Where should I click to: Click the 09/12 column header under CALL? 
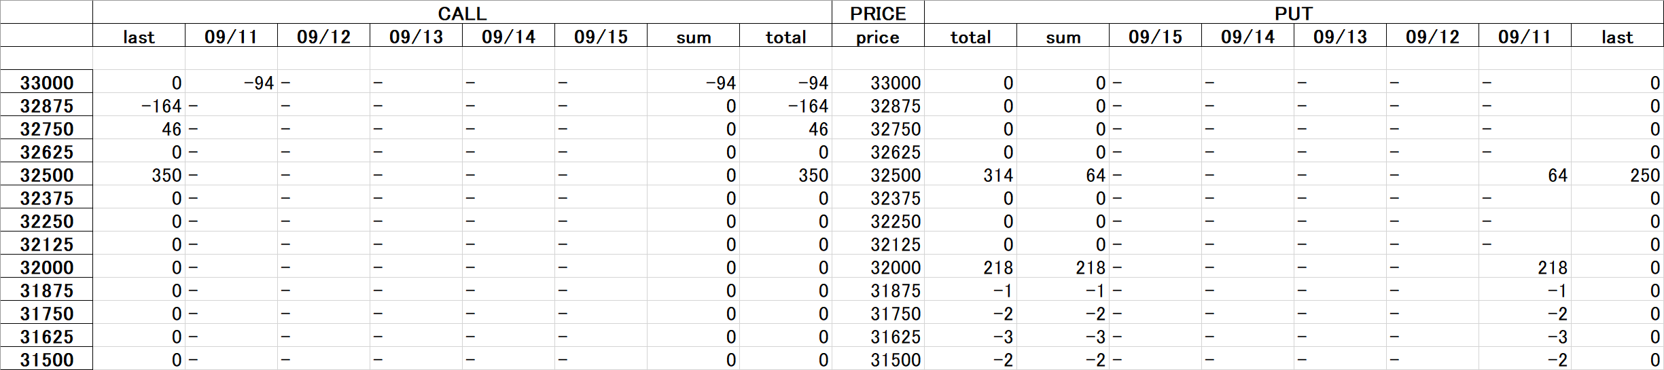click(323, 36)
